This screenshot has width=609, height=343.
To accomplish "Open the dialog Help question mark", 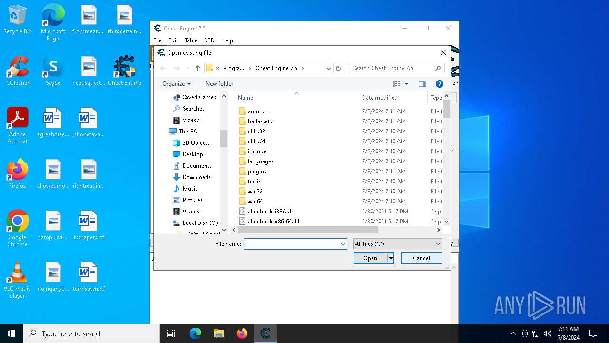I will click(440, 84).
